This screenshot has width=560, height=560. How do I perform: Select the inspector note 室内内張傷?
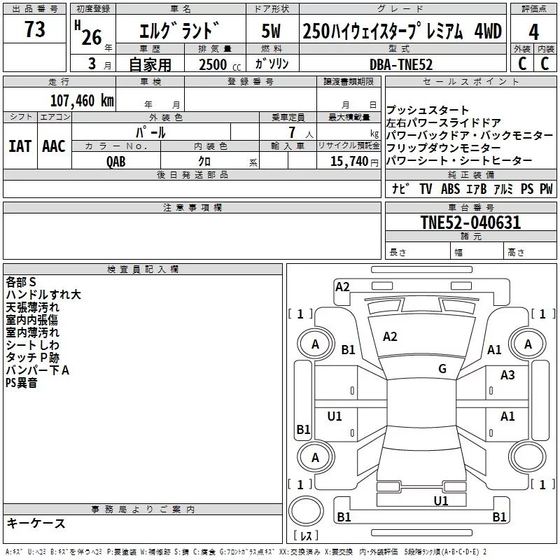(31, 320)
